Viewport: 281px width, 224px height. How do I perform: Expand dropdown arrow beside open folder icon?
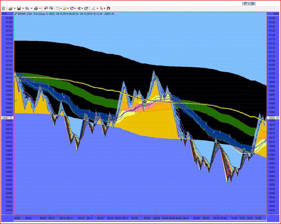coord(15,9)
